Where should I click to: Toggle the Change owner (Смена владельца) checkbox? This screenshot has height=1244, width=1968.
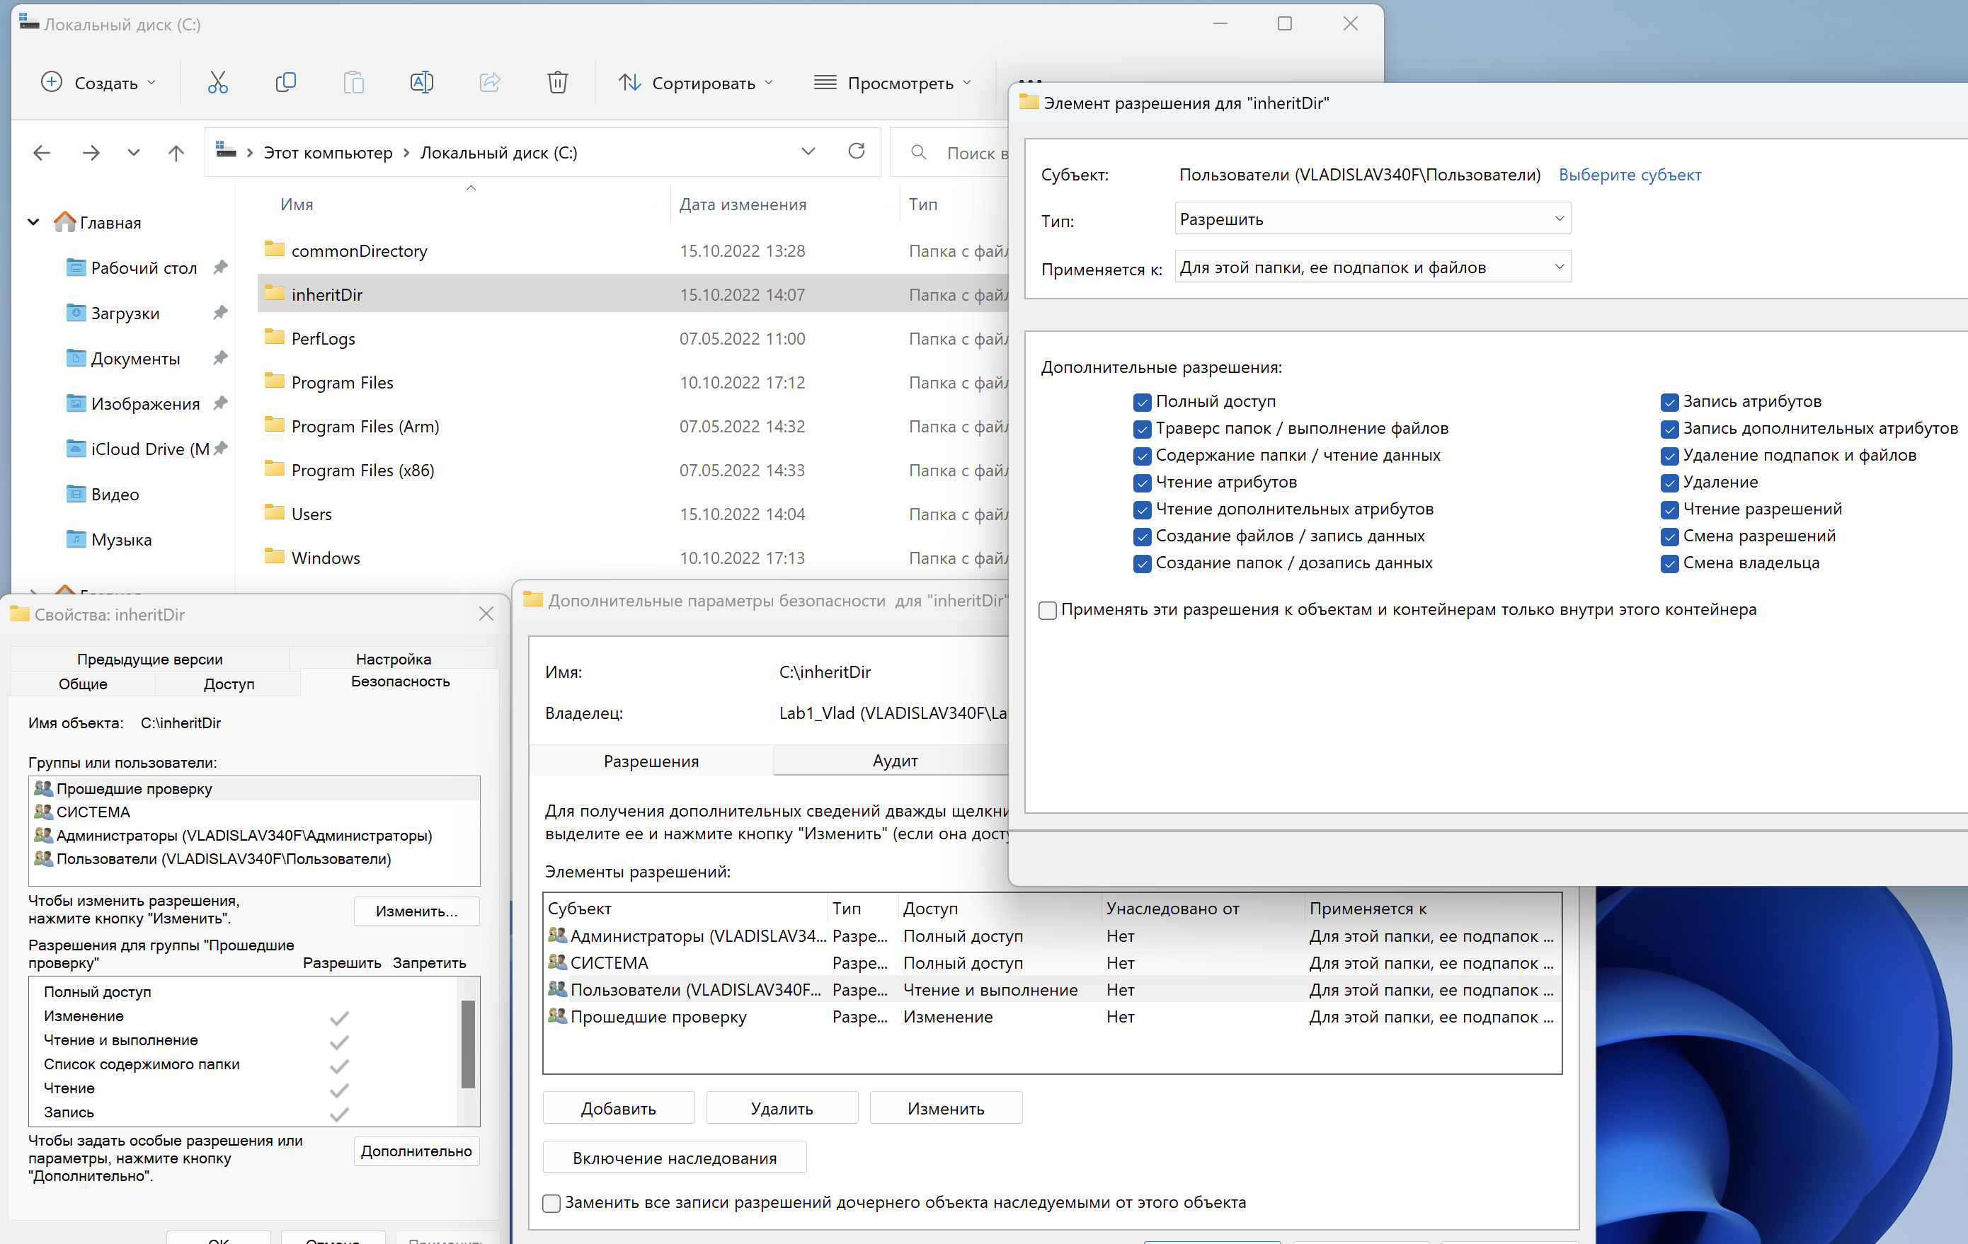click(x=1669, y=563)
